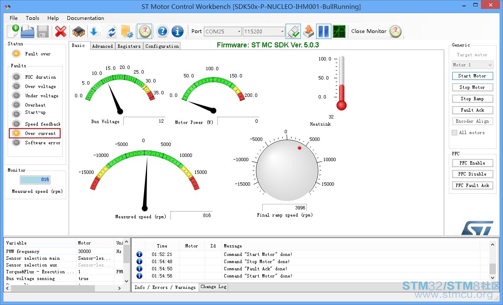The image size is (503, 305).
Task: Click the folder with gear icon
Action: [127, 31]
